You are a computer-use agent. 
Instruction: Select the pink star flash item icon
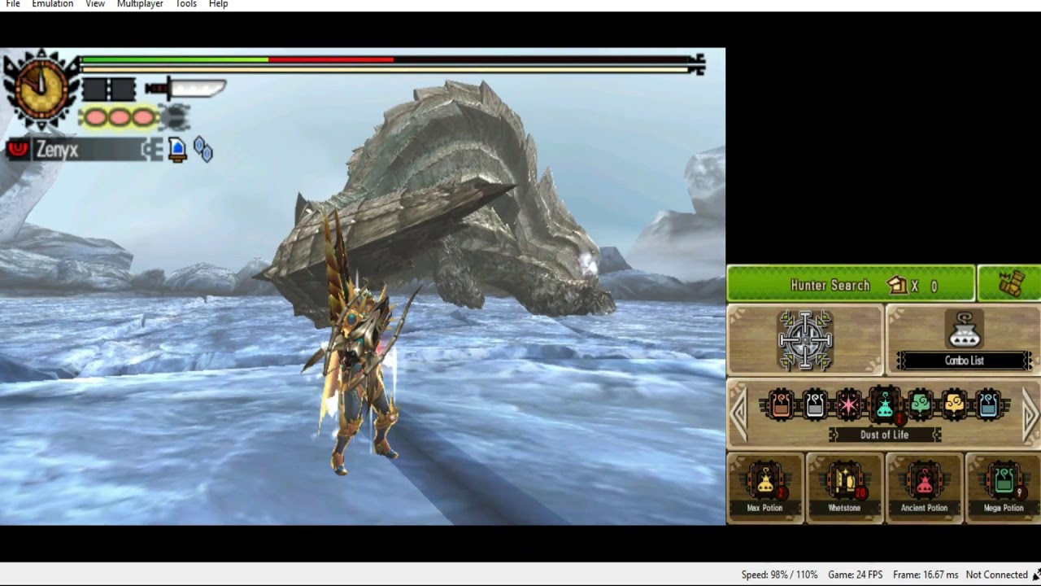(849, 405)
